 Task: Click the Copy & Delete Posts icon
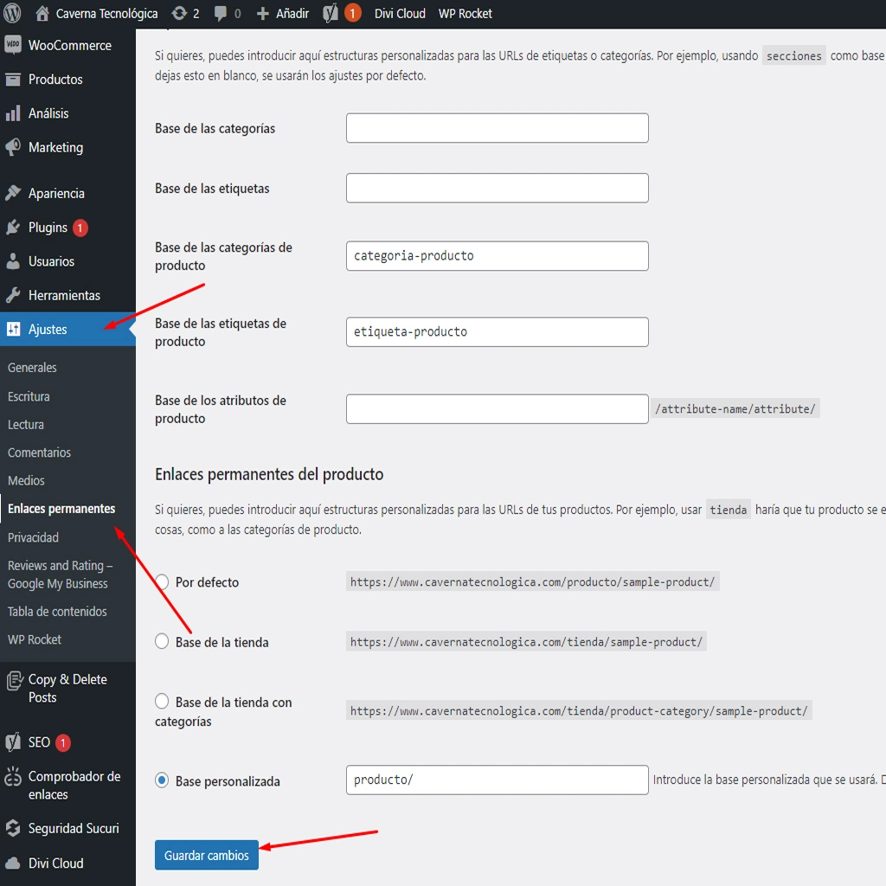point(14,681)
